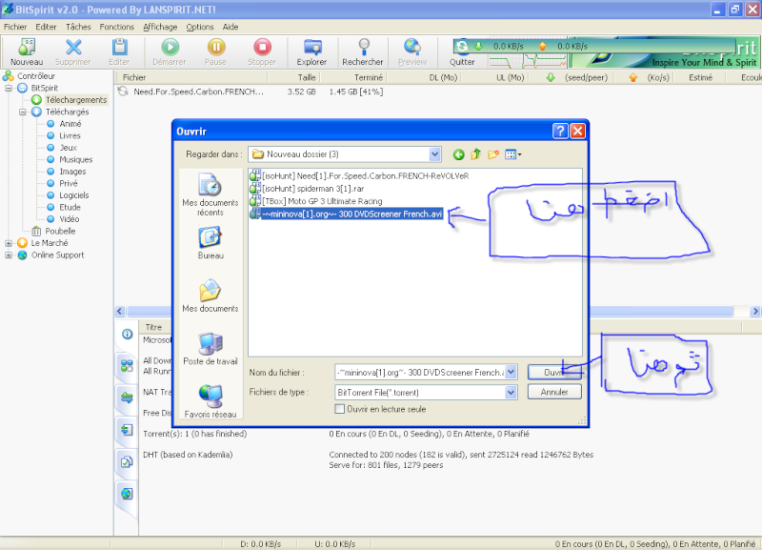Open Poste de travail shortcut
The height and width of the screenshot is (550, 762).
click(211, 349)
